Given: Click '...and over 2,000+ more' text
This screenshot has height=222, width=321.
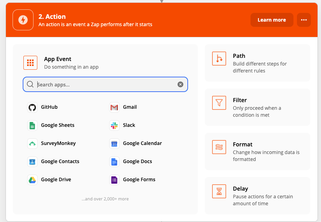Looking at the screenshot, I should pos(105,199).
